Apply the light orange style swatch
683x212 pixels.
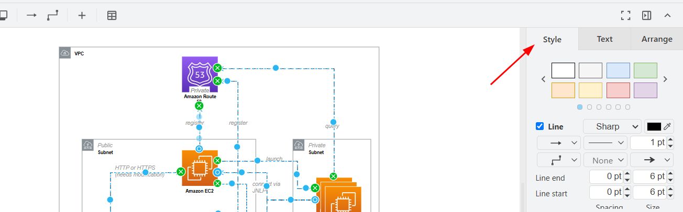[x=563, y=90]
